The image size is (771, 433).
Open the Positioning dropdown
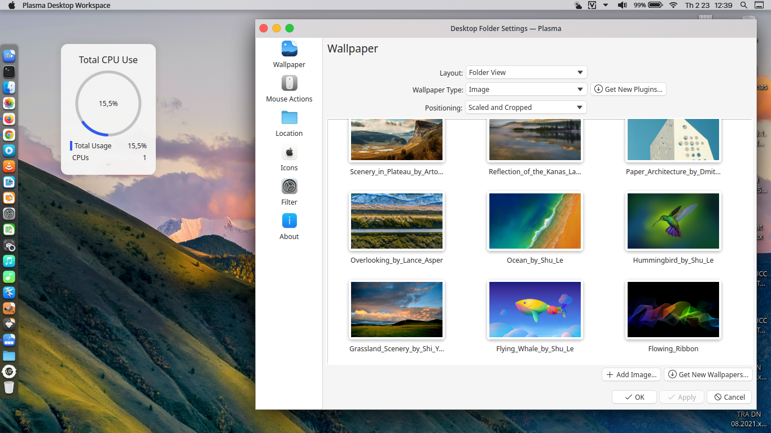pyautogui.click(x=526, y=107)
